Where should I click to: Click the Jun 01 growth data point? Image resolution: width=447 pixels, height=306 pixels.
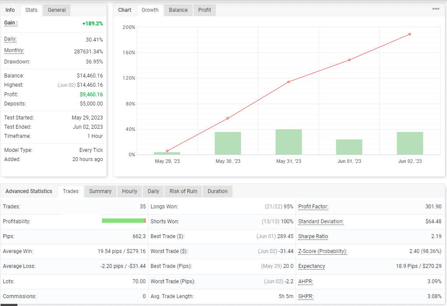click(349, 60)
